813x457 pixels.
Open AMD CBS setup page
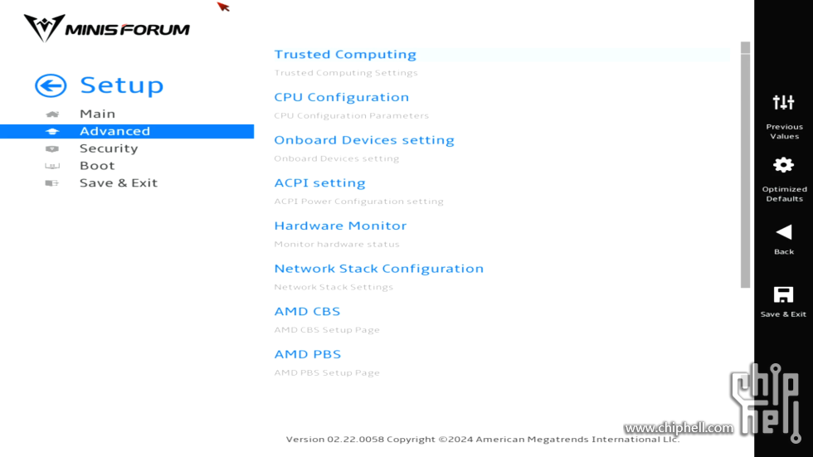(x=307, y=311)
